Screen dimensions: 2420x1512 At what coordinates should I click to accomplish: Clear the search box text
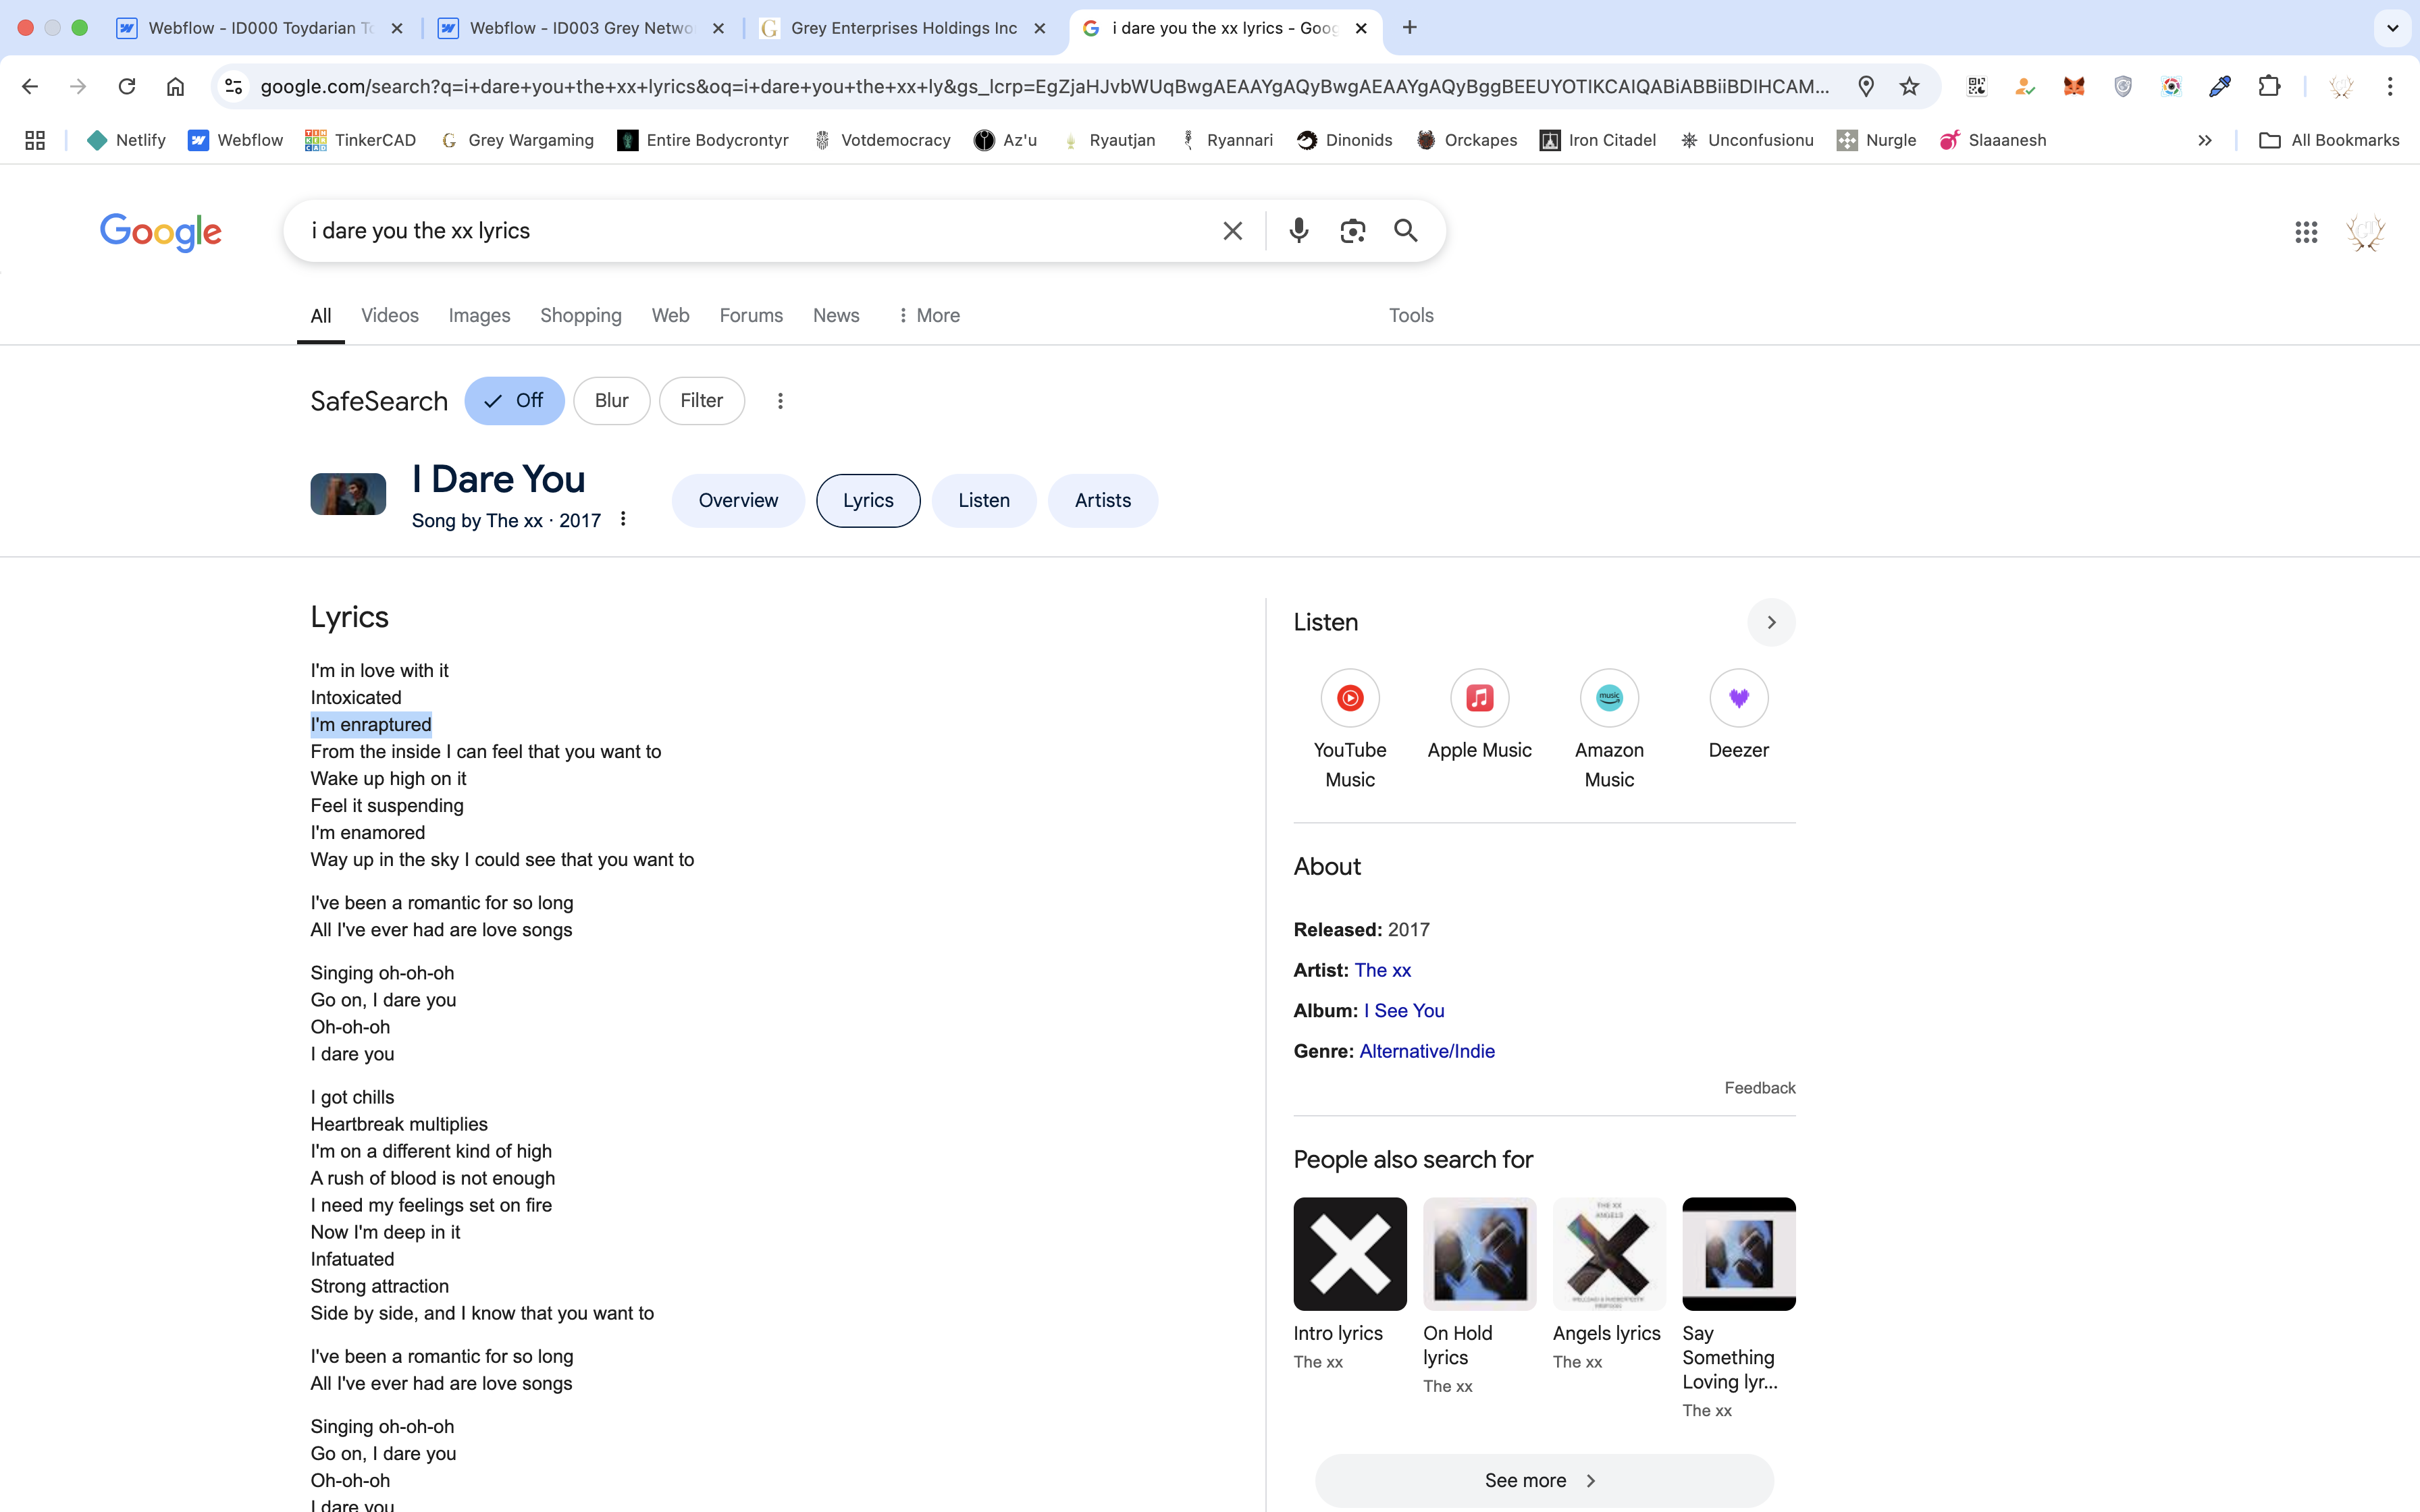click(x=1232, y=231)
